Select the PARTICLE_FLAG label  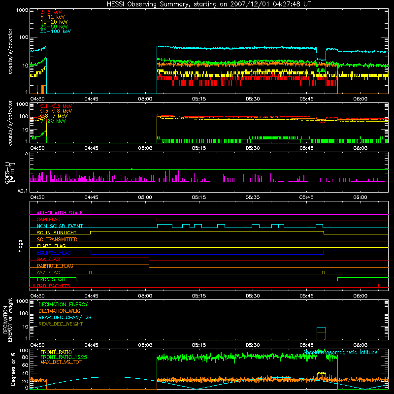click(x=55, y=266)
